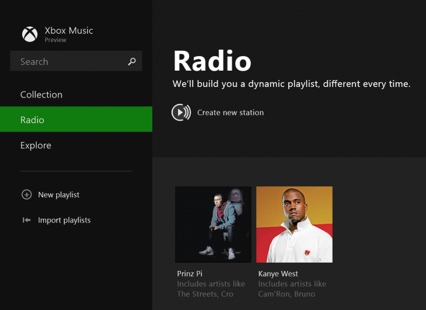Image resolution: width=426 pixels, height=310 pixels.
Task: Click the plus icon for New playlist
Action: (x=26, y=195)
